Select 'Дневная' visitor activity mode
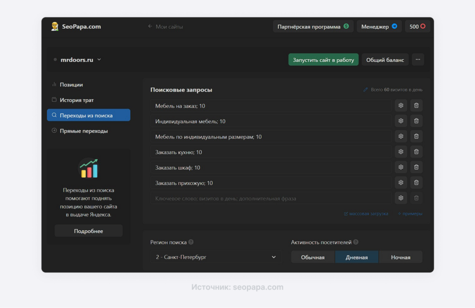Image resolution: width=475 pixels, height=308 pixels. click(357, 257)
